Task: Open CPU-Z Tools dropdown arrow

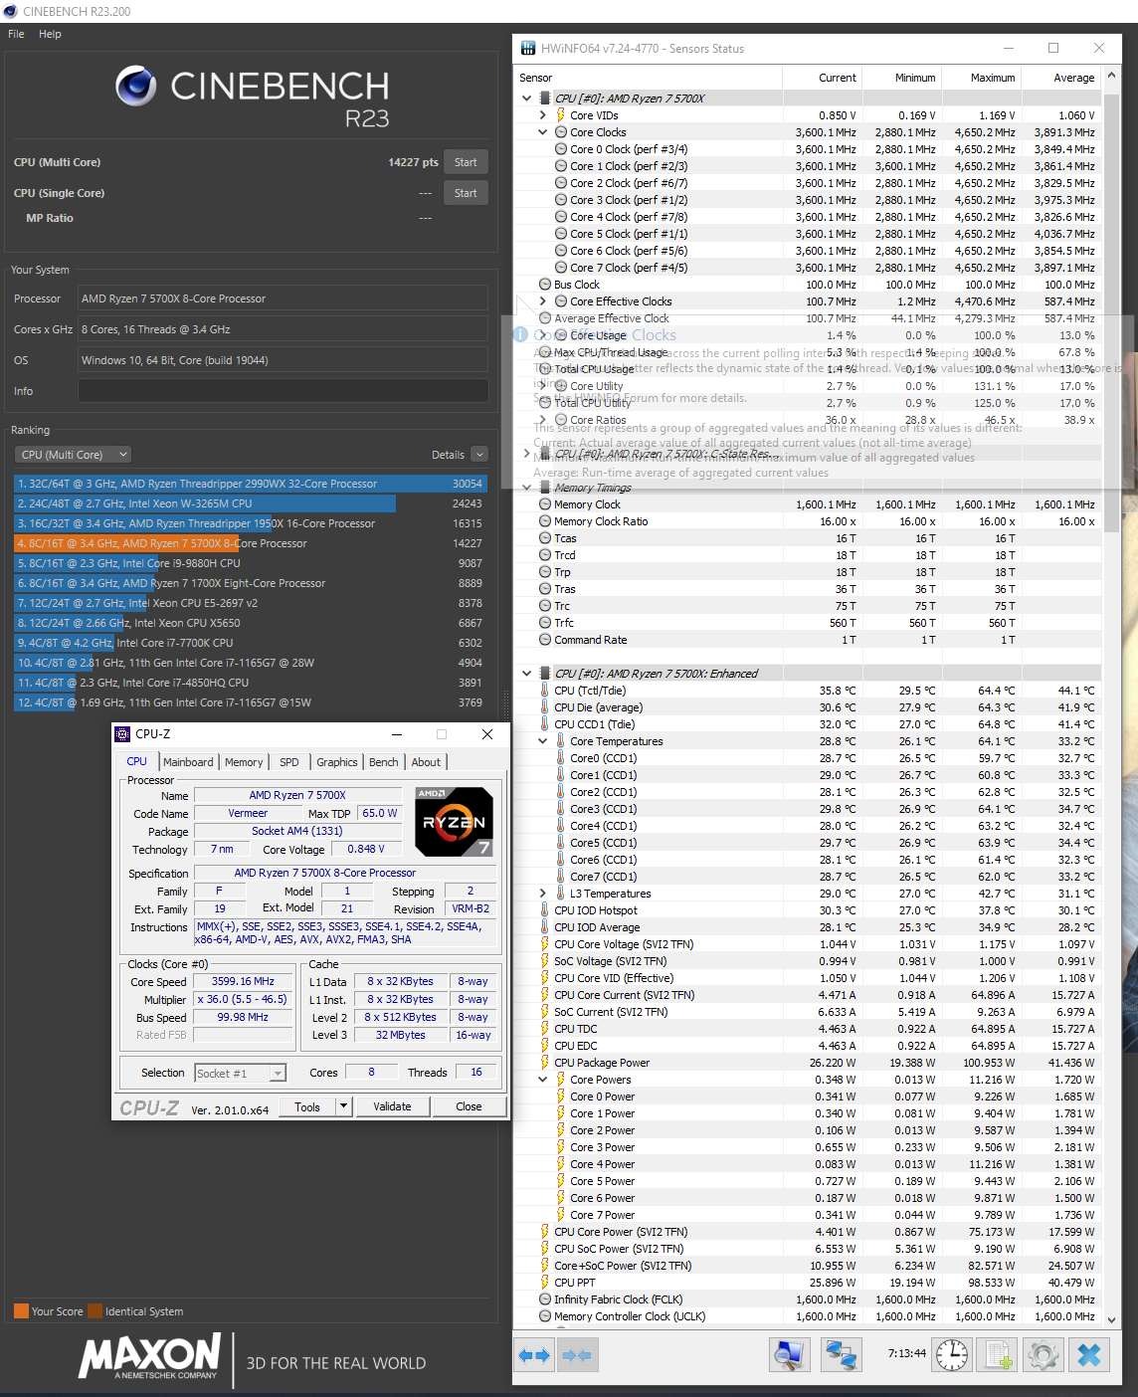Action: pos(344,1106)
